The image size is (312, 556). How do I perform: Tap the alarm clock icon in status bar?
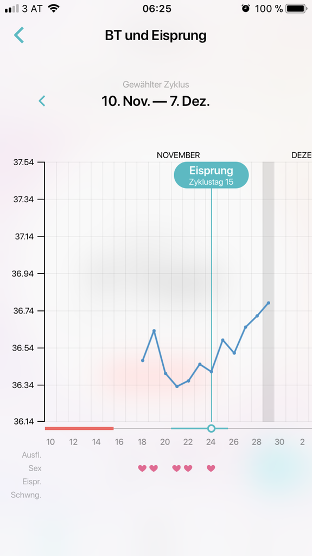tap(245, 9)
